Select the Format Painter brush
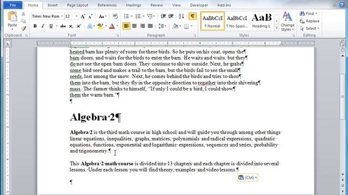This screenshot has height=195, width=348. tap(23, 28)
